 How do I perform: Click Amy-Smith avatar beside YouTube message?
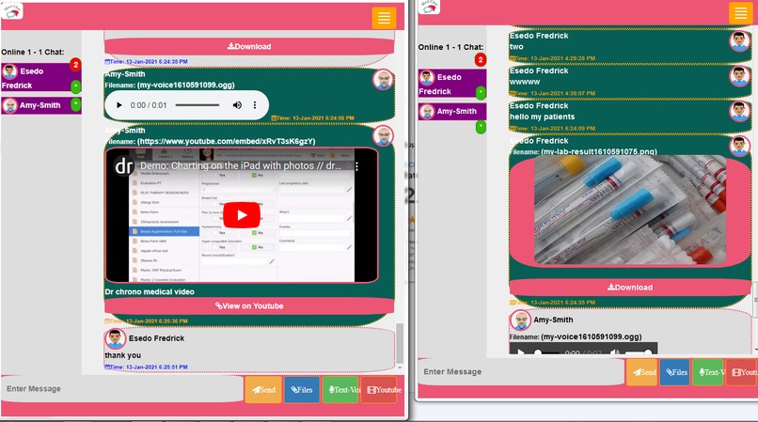pyautogui.click(x=383, y=136)
